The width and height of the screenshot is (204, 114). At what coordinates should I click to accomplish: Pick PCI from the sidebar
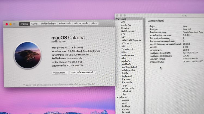pyautogui.click(x=123, y=34)
